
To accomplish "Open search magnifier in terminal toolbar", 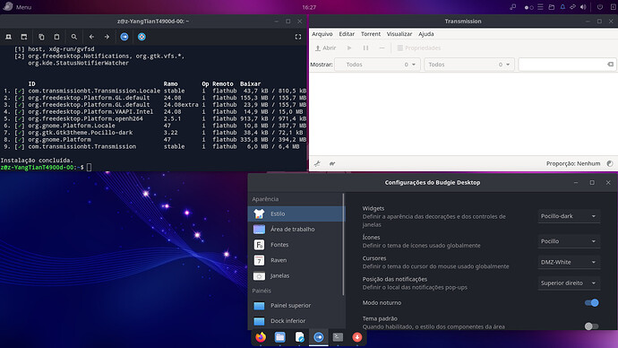I will pyautogui.click(x=74, y=37).
